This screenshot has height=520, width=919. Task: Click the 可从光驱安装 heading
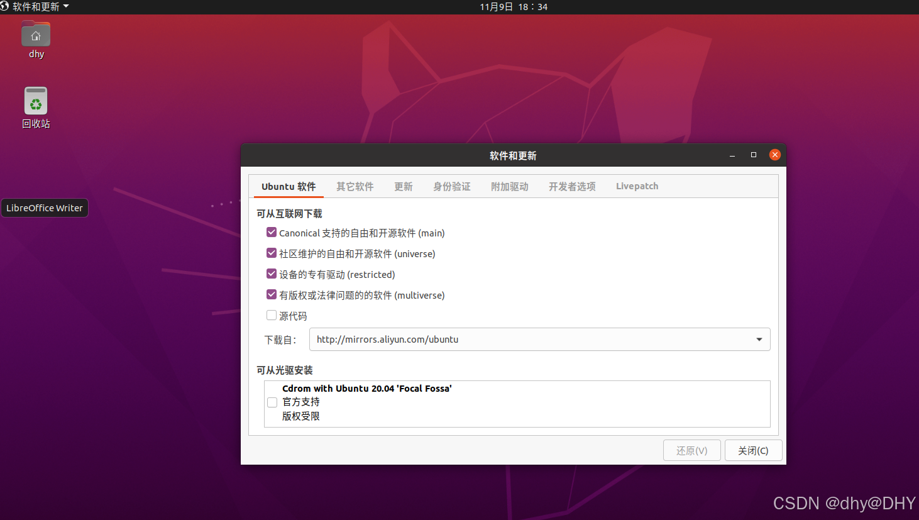pos(285,370)
